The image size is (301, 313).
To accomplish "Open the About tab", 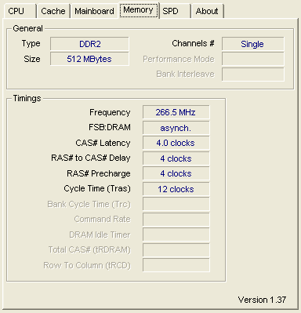I will click(x=207, y=11).
